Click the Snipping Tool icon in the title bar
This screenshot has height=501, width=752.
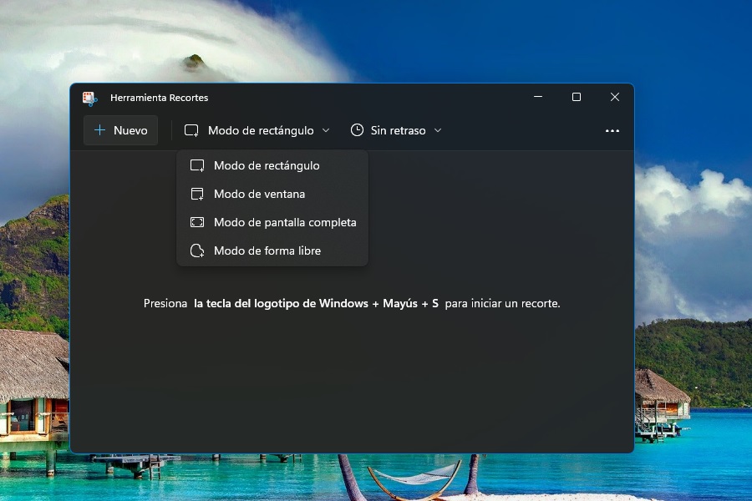click(90, 98)
